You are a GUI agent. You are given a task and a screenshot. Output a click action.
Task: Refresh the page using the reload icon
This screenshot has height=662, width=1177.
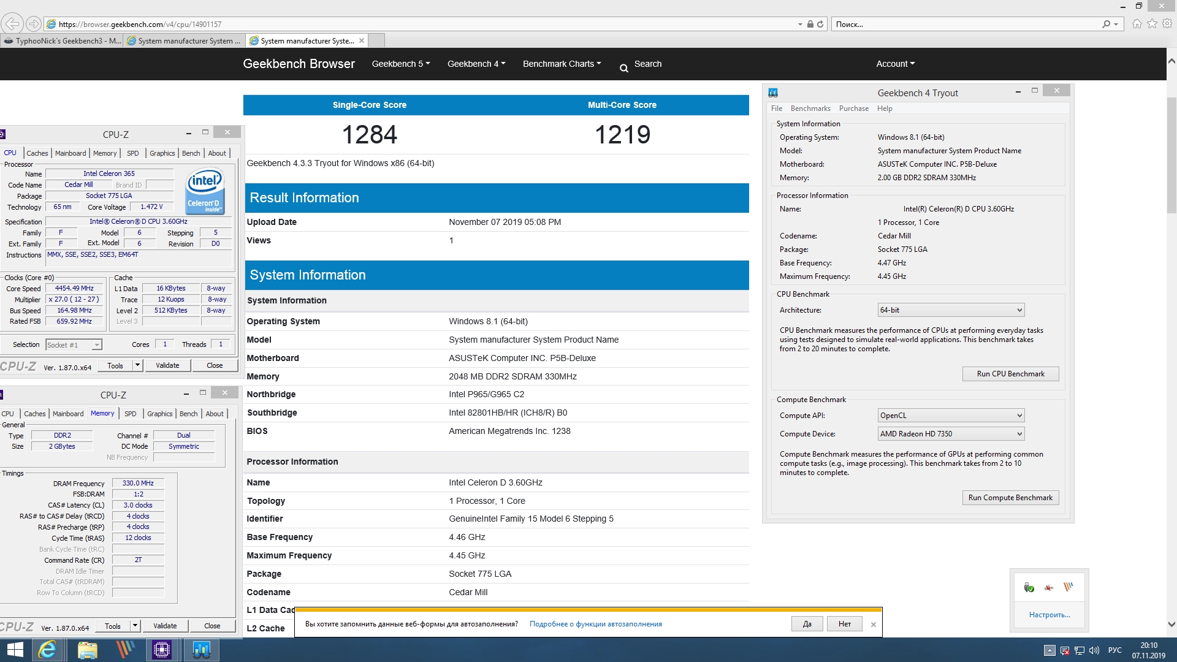pos(820,25)
